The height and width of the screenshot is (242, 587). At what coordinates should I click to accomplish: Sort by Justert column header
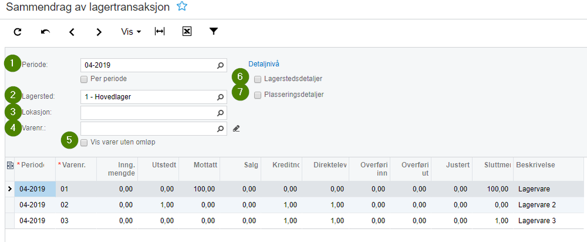pos(452,169)
